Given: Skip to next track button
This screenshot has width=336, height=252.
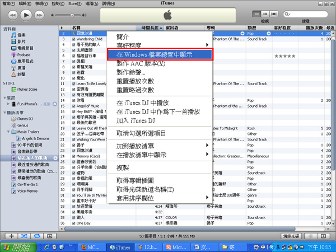Looking at the screenshot, I should coord(39,15).
